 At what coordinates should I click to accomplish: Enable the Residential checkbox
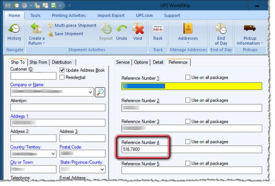pyautogui.click(x=62, y=77)
